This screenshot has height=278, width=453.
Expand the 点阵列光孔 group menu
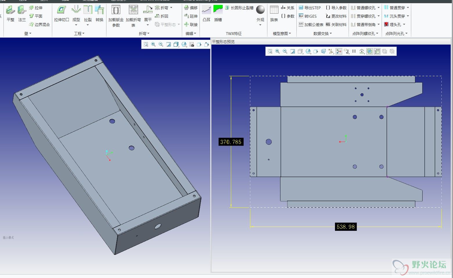pos(396,34)
